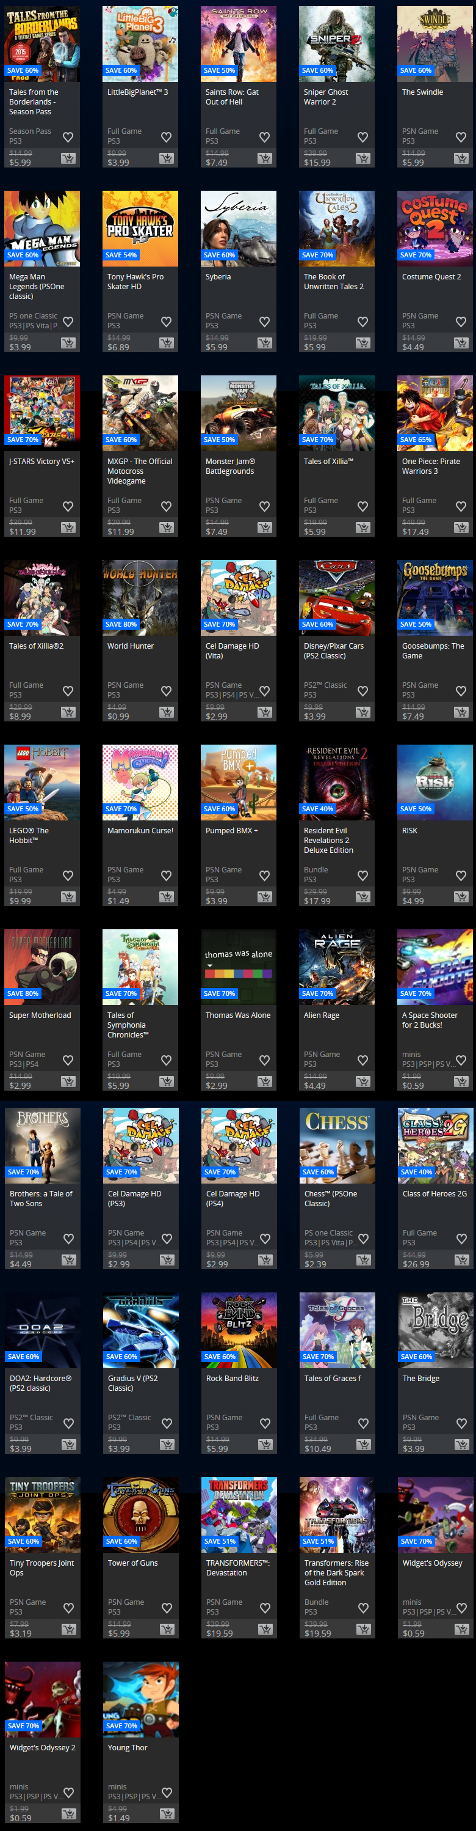This screenshot has width=476, height=1831.
Task: Open The Bridge cover art thumbnail
Action: click(x=436, y=1330)
